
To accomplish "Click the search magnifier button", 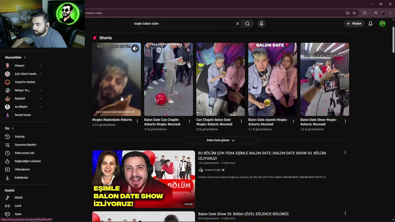I will (x=247, y=23).
